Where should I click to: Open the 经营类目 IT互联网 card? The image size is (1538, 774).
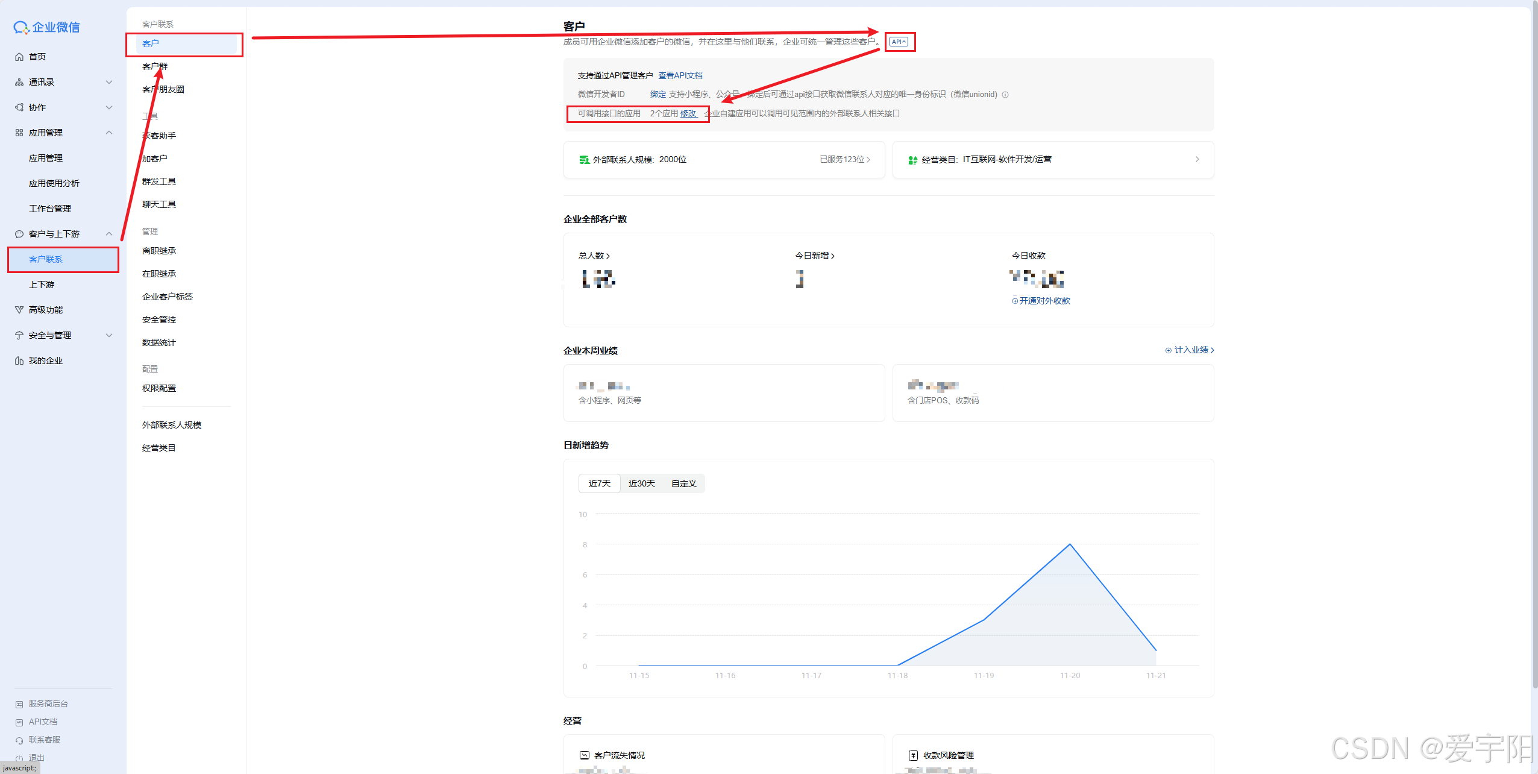pyautogui.click(x=1052, y=160)
